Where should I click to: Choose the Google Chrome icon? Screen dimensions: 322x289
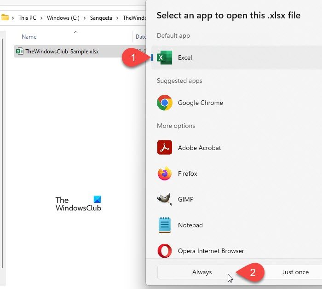pyautogui.click(x=165, y=103)
